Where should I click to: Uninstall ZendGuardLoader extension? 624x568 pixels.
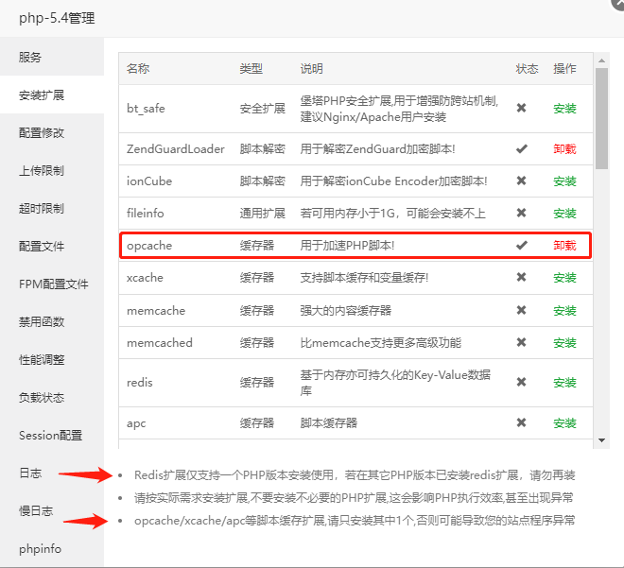(x=564, y=148)
